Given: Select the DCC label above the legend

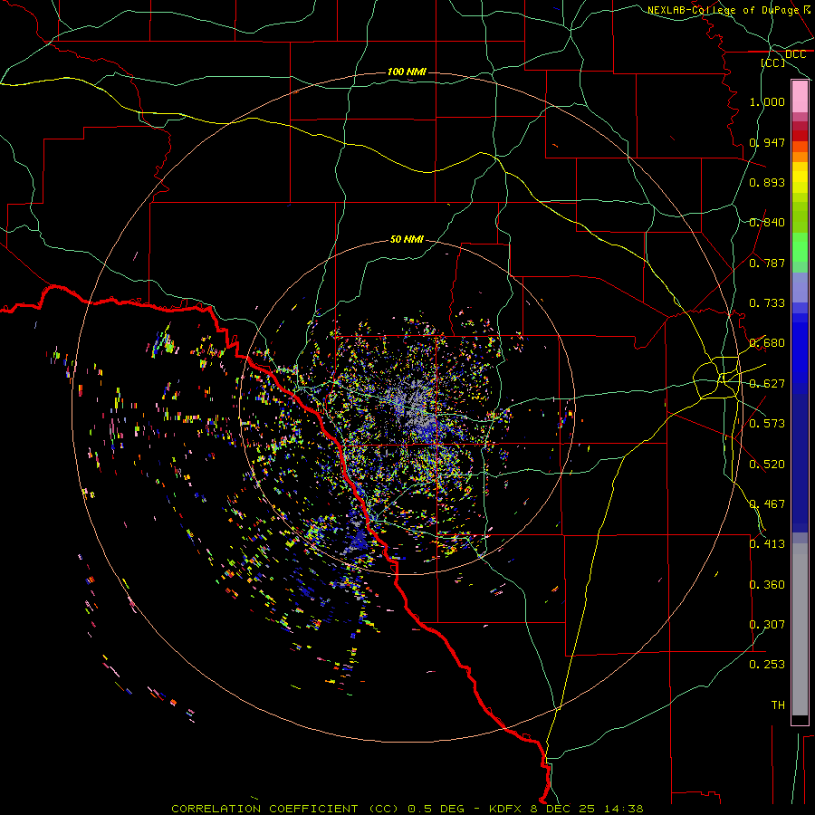Looking at the screenshot, I should (x=795, y=54).
